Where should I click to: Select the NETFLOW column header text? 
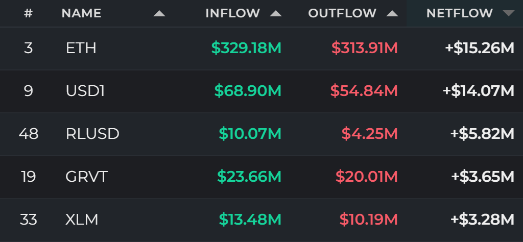click(460, 13)
